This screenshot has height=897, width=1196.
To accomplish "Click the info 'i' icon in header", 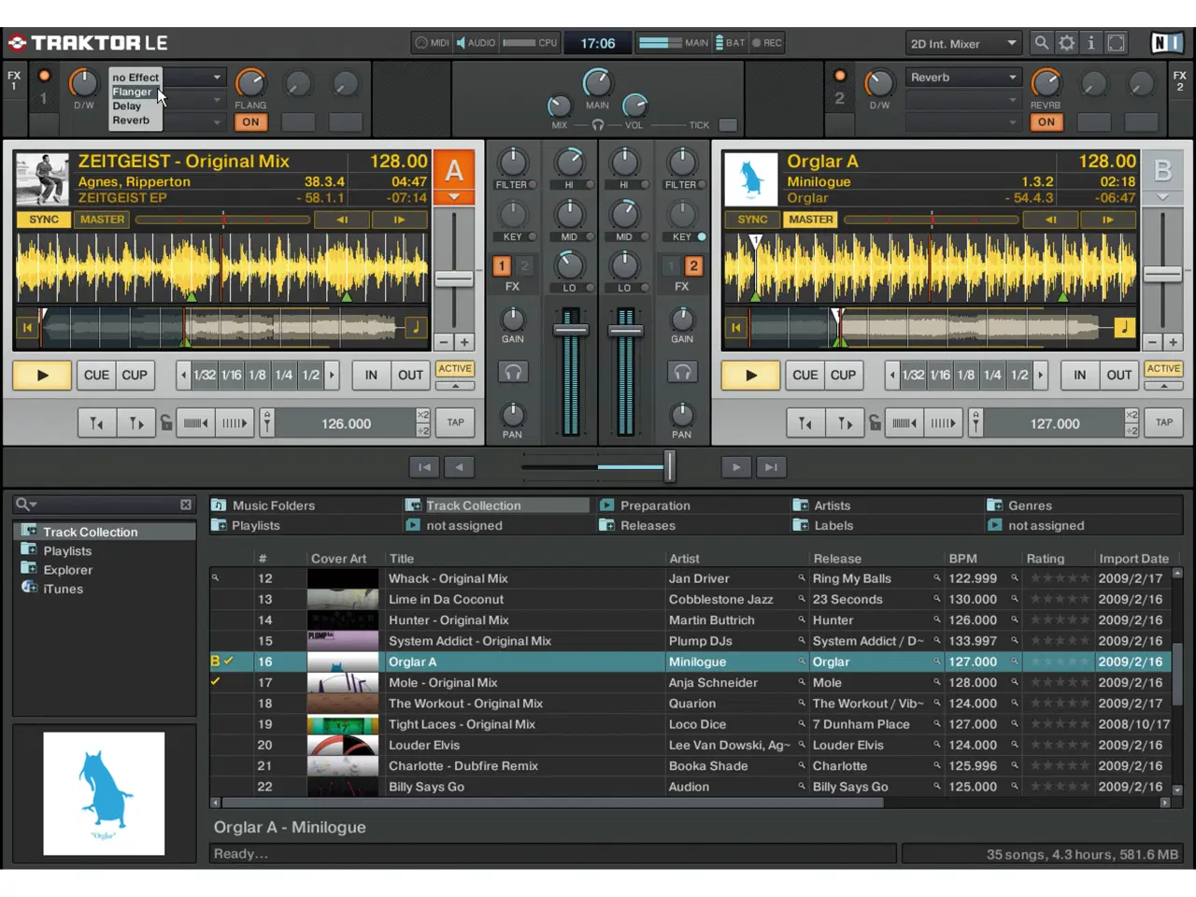I will click(1090, 43).
